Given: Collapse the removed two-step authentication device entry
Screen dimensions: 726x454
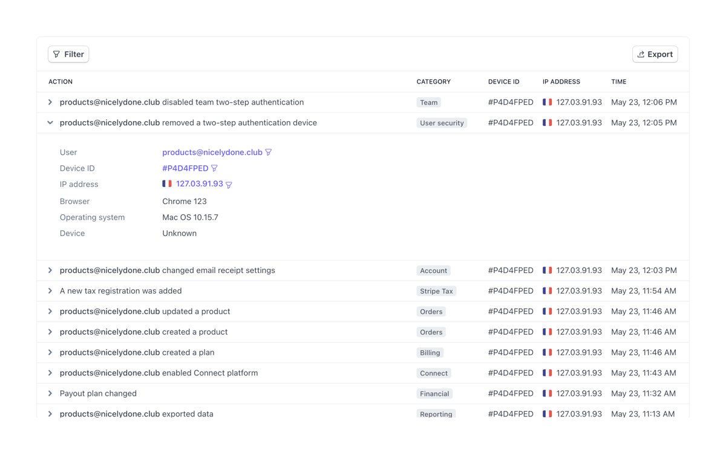Looking at the screenshot, I should 50,122.
